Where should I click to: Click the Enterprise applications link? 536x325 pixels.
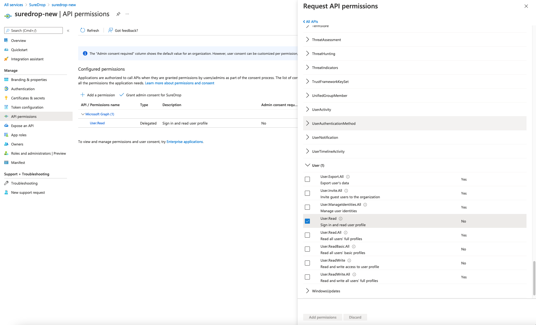[x=185, y=142]
